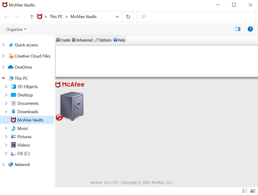The image size is (258, 195).
Task: Click the blue help question mark icon
Action: (250, 29)
